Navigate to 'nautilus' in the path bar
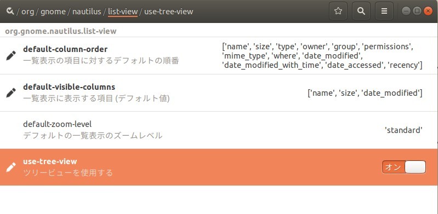The width and height of the screenshot is (438, 214). point(87,11)
